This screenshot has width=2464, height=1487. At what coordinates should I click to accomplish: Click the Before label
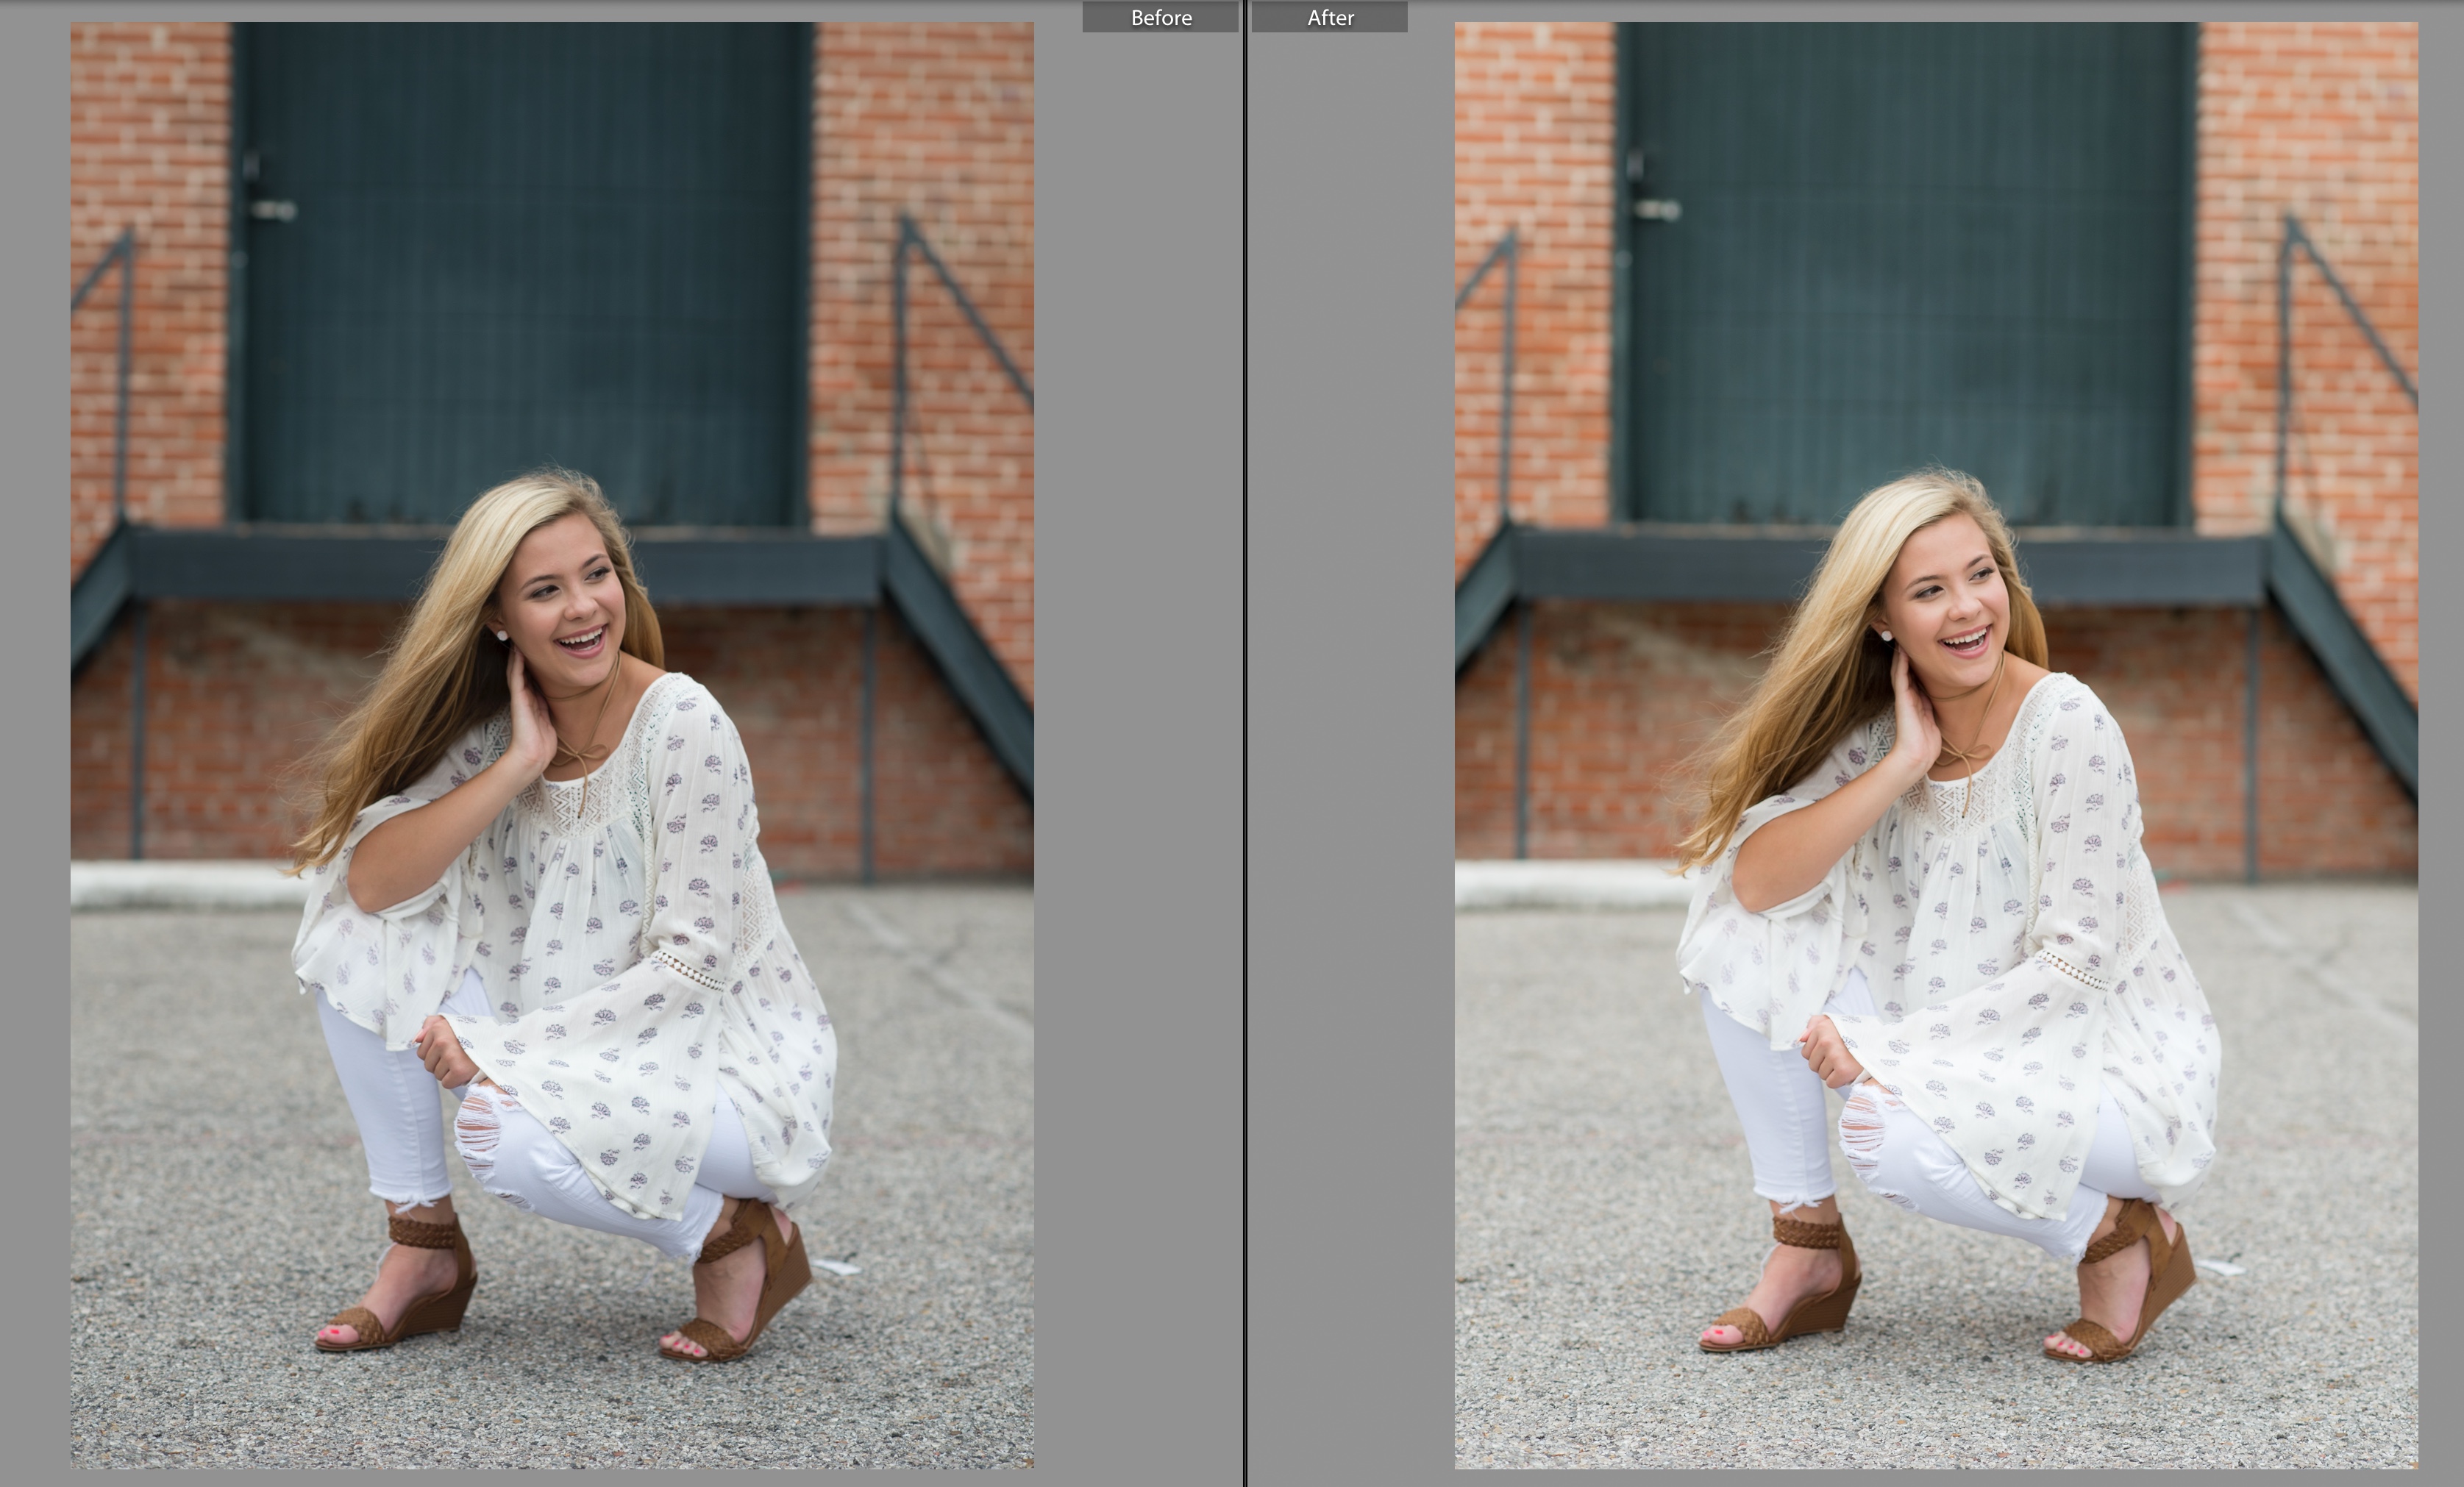click(1160, 17)
